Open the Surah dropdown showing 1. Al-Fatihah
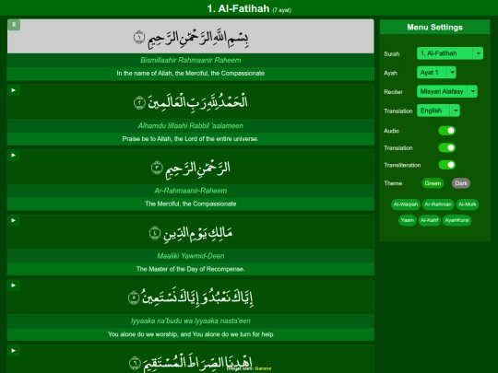Image resolution: width=498 pixels, height=373 pixels. click(x=450, y=53)
